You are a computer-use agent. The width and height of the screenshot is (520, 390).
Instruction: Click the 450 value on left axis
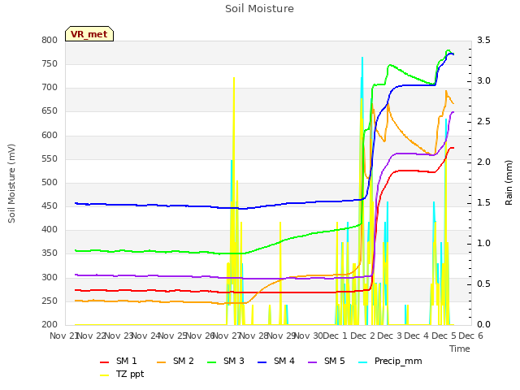click(50, 206)
